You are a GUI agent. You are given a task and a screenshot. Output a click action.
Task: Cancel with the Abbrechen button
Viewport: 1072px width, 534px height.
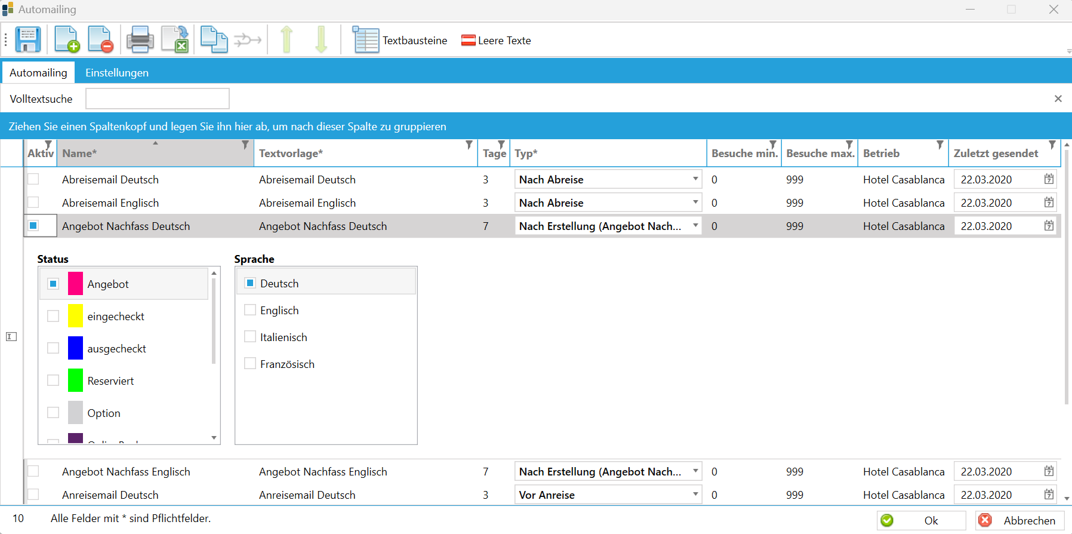[x=1019, y=520]
